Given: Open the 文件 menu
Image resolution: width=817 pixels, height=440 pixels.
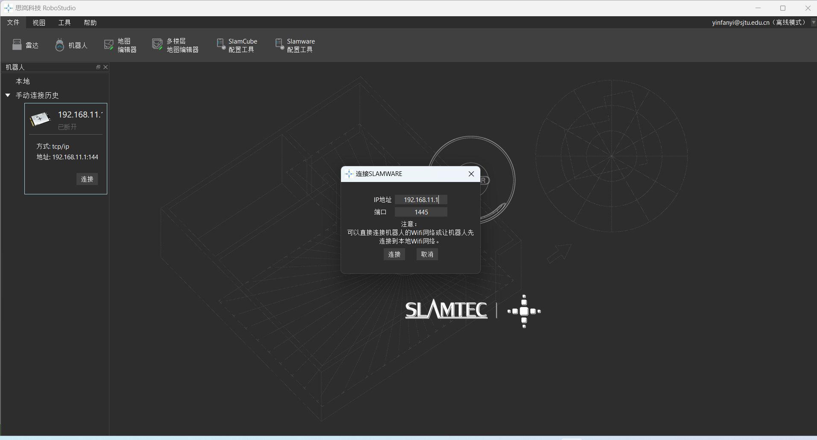Looking at the screenshot, I should tap(13, 23).
